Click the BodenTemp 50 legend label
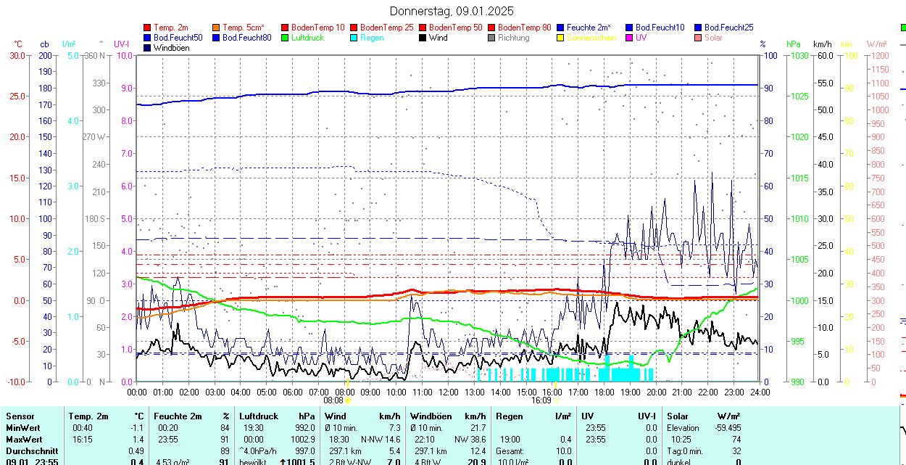Viewport: 906px width, 465px height. coord(456,28)
